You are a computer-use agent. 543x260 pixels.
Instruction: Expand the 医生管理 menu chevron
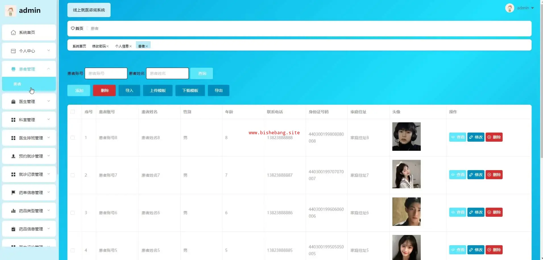[49, 101]
